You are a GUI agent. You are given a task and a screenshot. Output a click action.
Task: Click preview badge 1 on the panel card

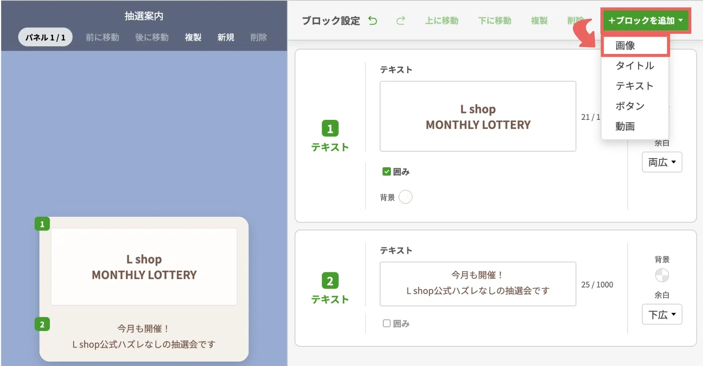pyautogui.click(x=42, y=224)
